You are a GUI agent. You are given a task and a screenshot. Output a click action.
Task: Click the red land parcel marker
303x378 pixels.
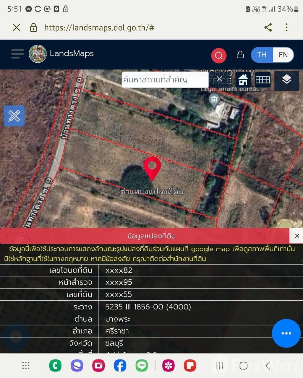click(x=152, y=167)
